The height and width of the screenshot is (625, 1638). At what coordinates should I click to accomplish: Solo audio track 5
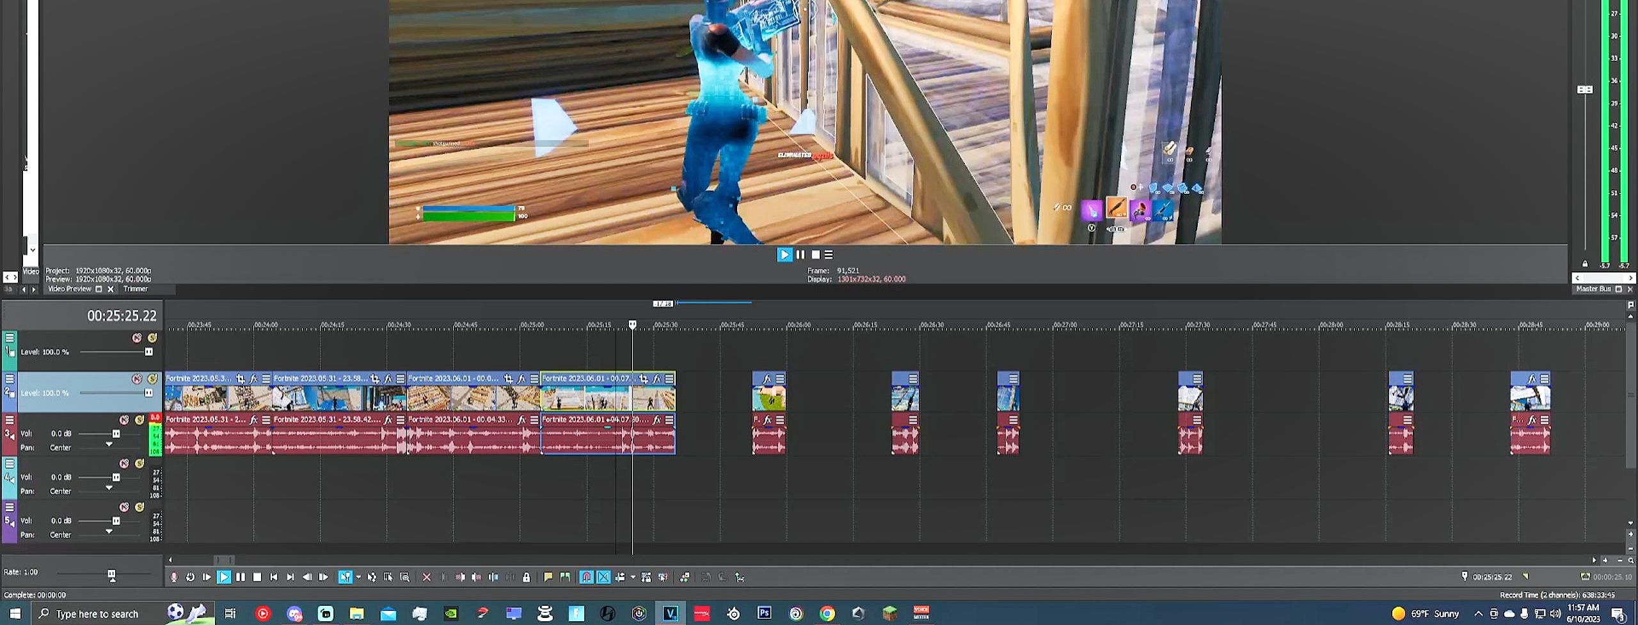[x=139, y=507]
